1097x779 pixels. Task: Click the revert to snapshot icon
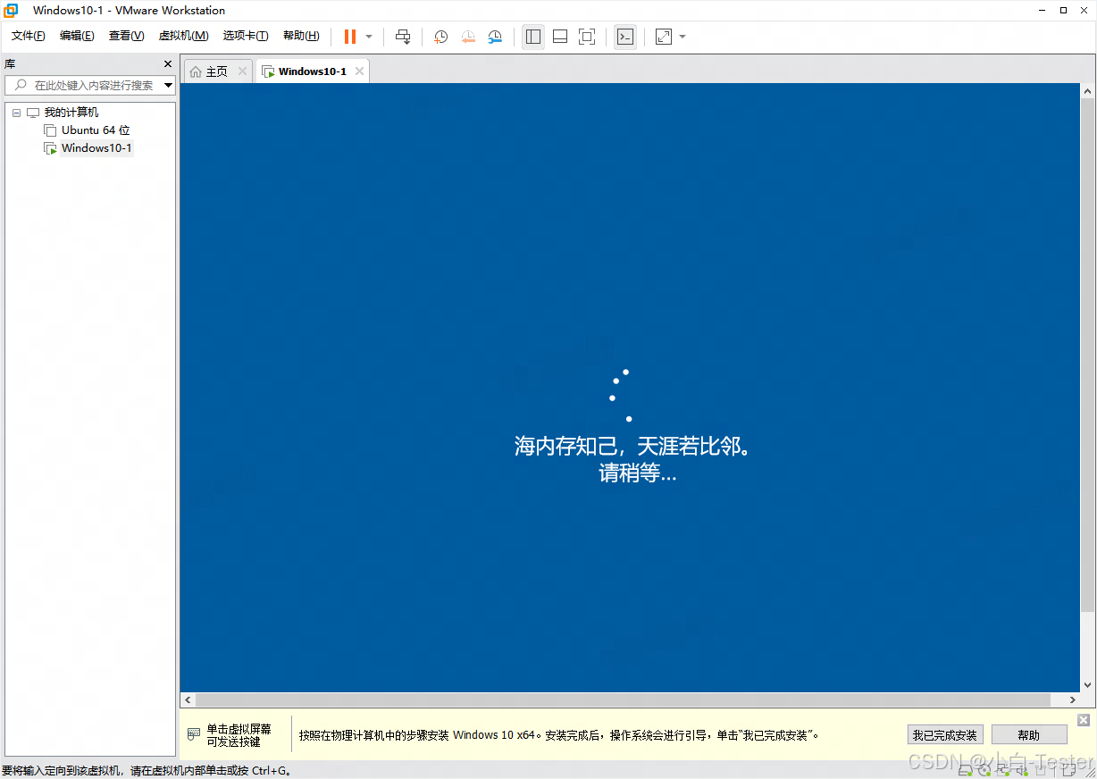point(468,37)
